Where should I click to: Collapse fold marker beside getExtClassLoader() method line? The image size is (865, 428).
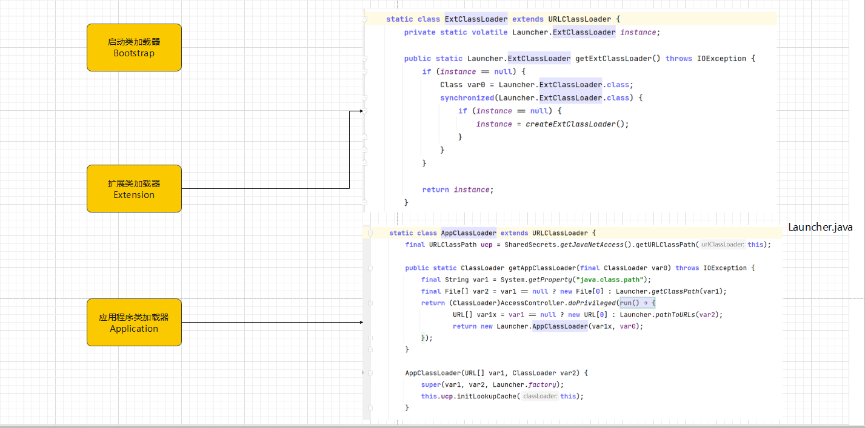click(364, 59)
